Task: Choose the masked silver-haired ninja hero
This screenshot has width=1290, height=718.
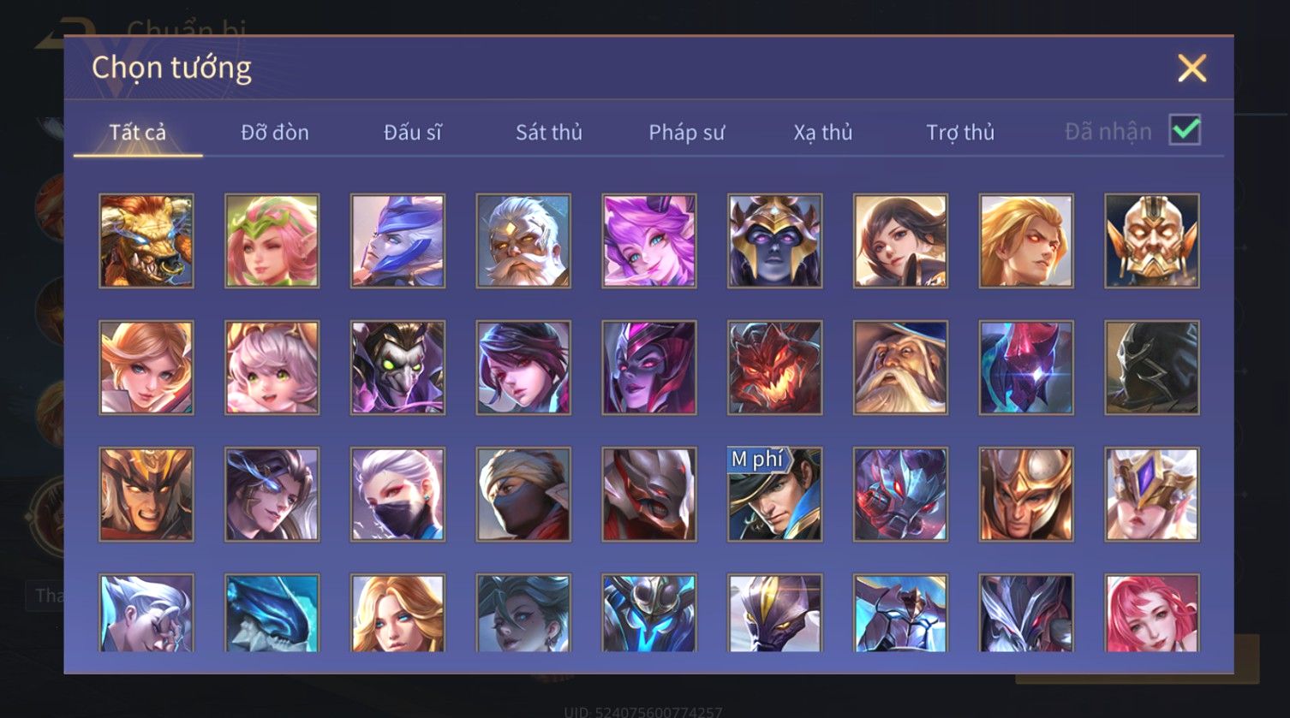Action: coord(397,495)
